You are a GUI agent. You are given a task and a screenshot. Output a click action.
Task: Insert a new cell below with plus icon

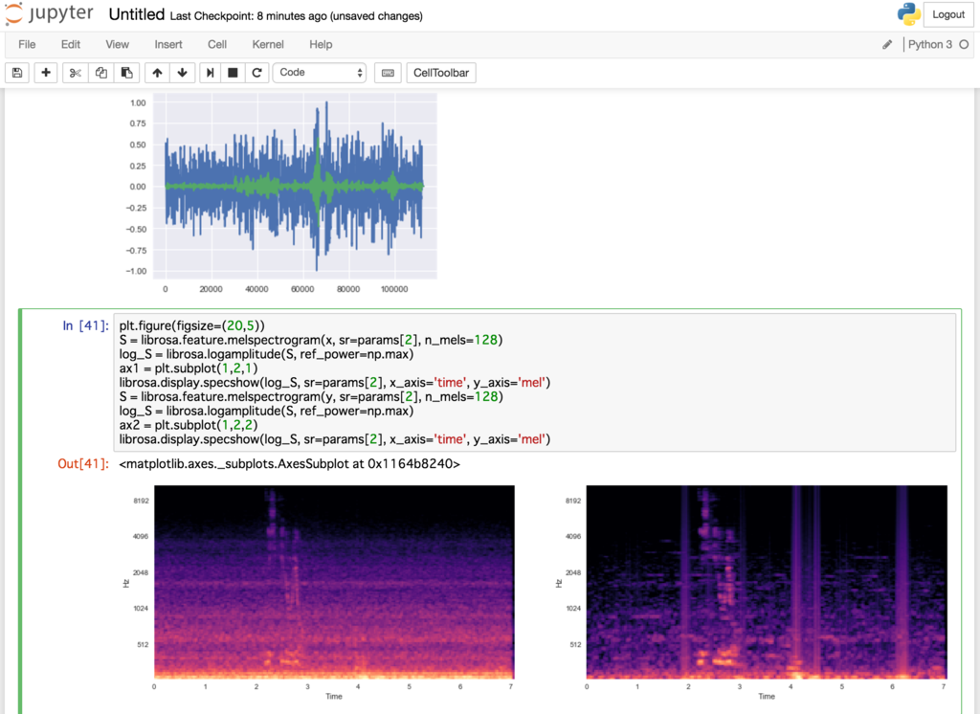[x=46, y=73]
